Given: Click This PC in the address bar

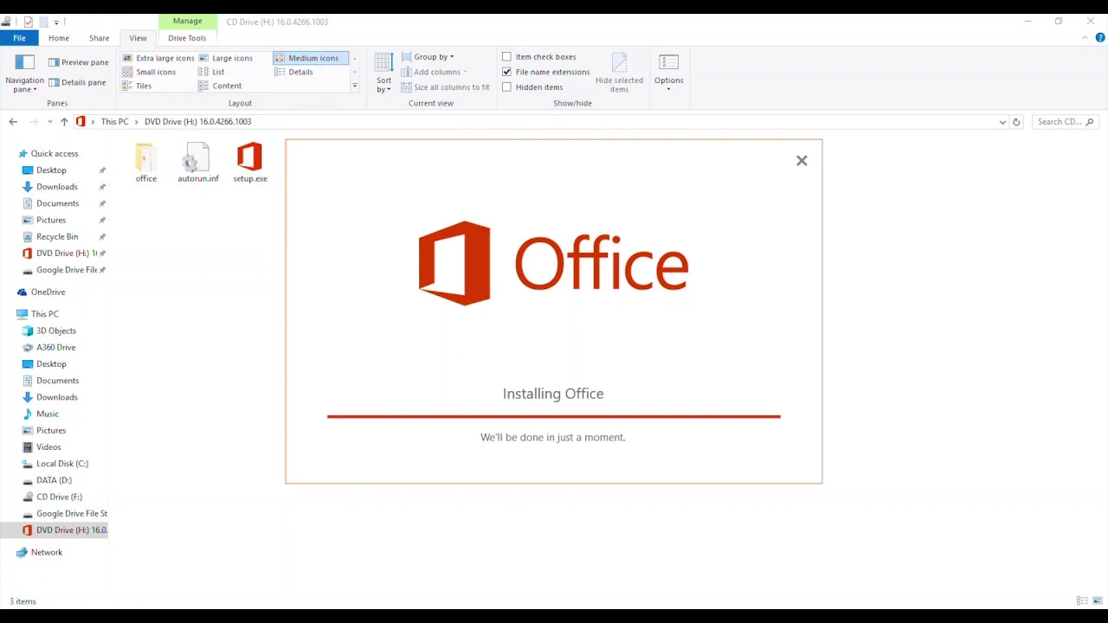Looking at the screenshot, I should 114,122.
